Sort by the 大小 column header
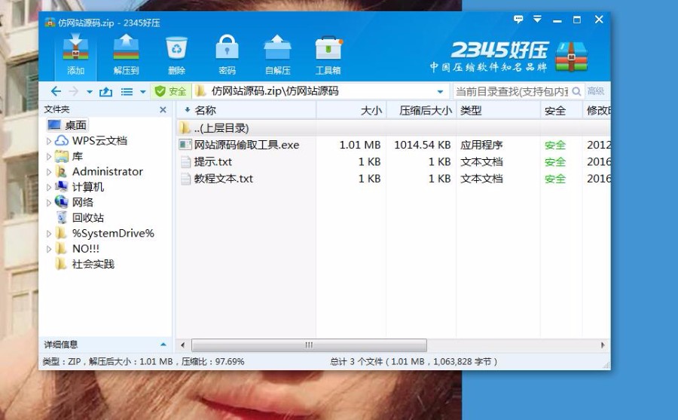This screenshot has width=678, height=420. click(351, 110)
